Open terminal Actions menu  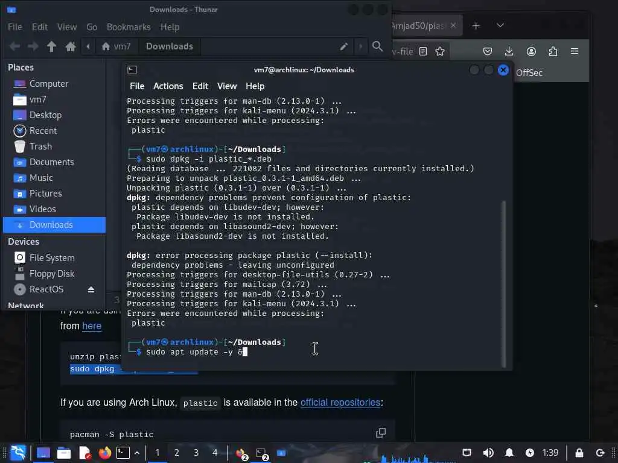click(168, 86)
